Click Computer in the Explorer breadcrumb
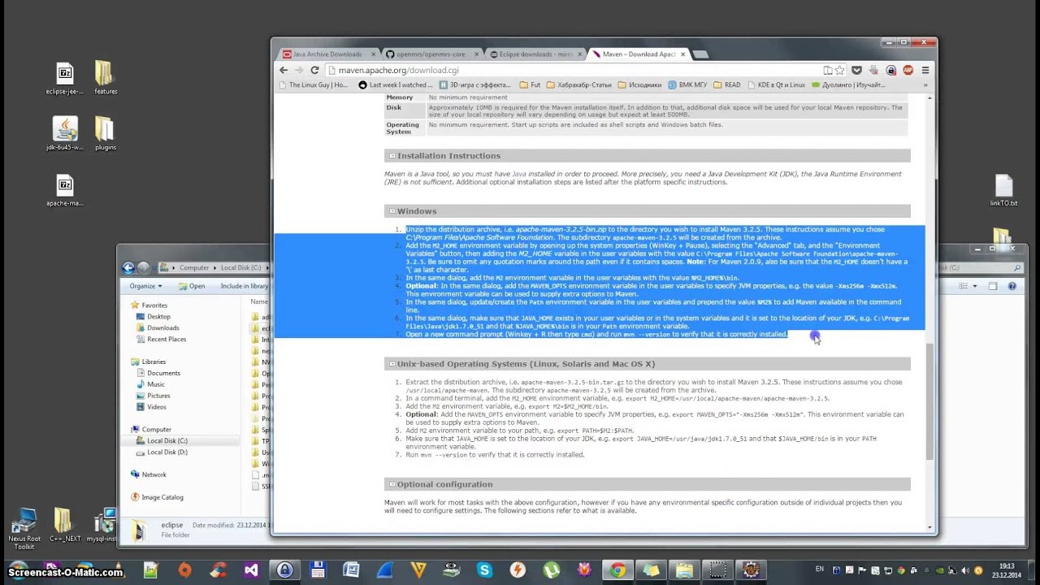Image resolution: width=1040 pixels, height=585 pixels. (194, 267)
